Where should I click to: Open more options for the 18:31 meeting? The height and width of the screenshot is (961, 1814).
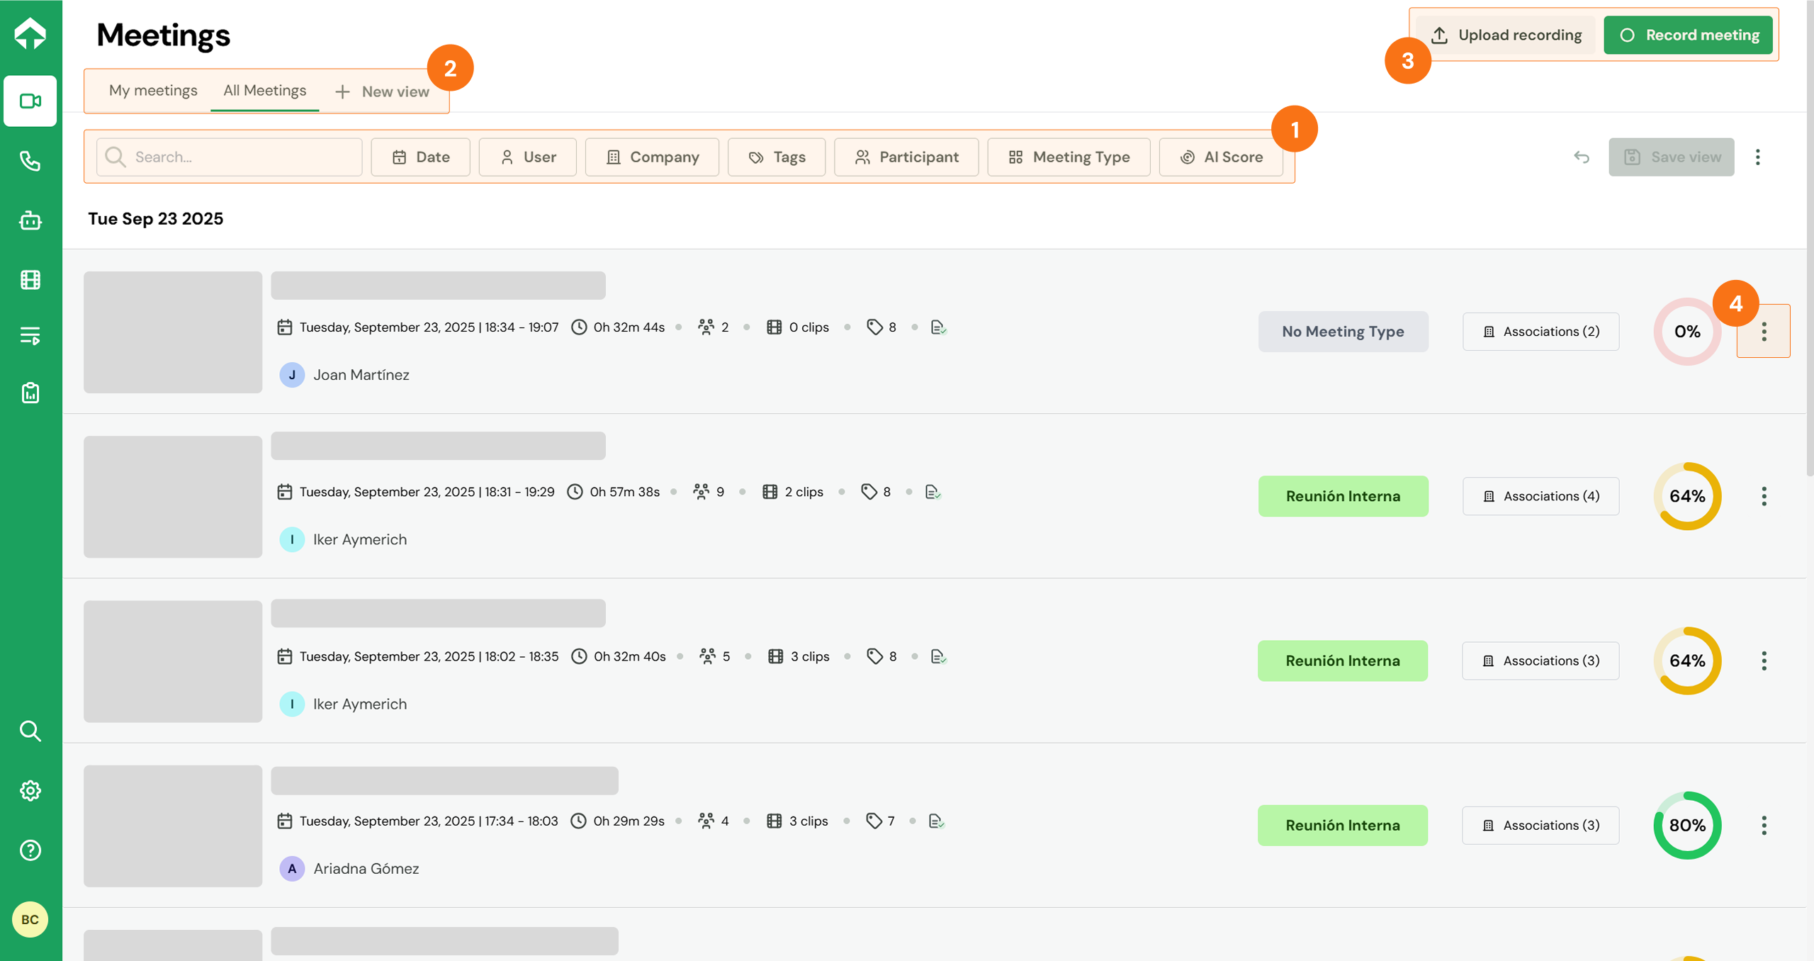pos(1764,496)
